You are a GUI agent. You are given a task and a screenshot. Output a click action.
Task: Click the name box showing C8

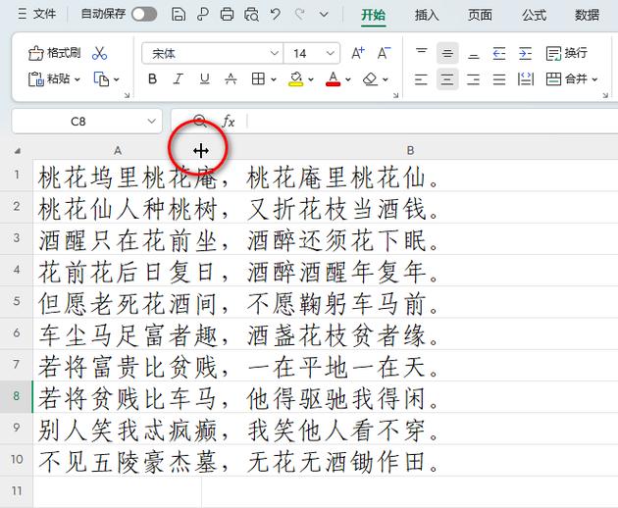tap(77, 122)
